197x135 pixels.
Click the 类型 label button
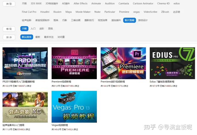point(9,4)
